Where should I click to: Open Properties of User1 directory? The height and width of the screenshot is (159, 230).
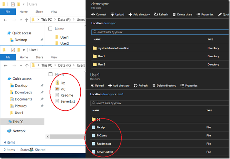(x=189, y=86)
